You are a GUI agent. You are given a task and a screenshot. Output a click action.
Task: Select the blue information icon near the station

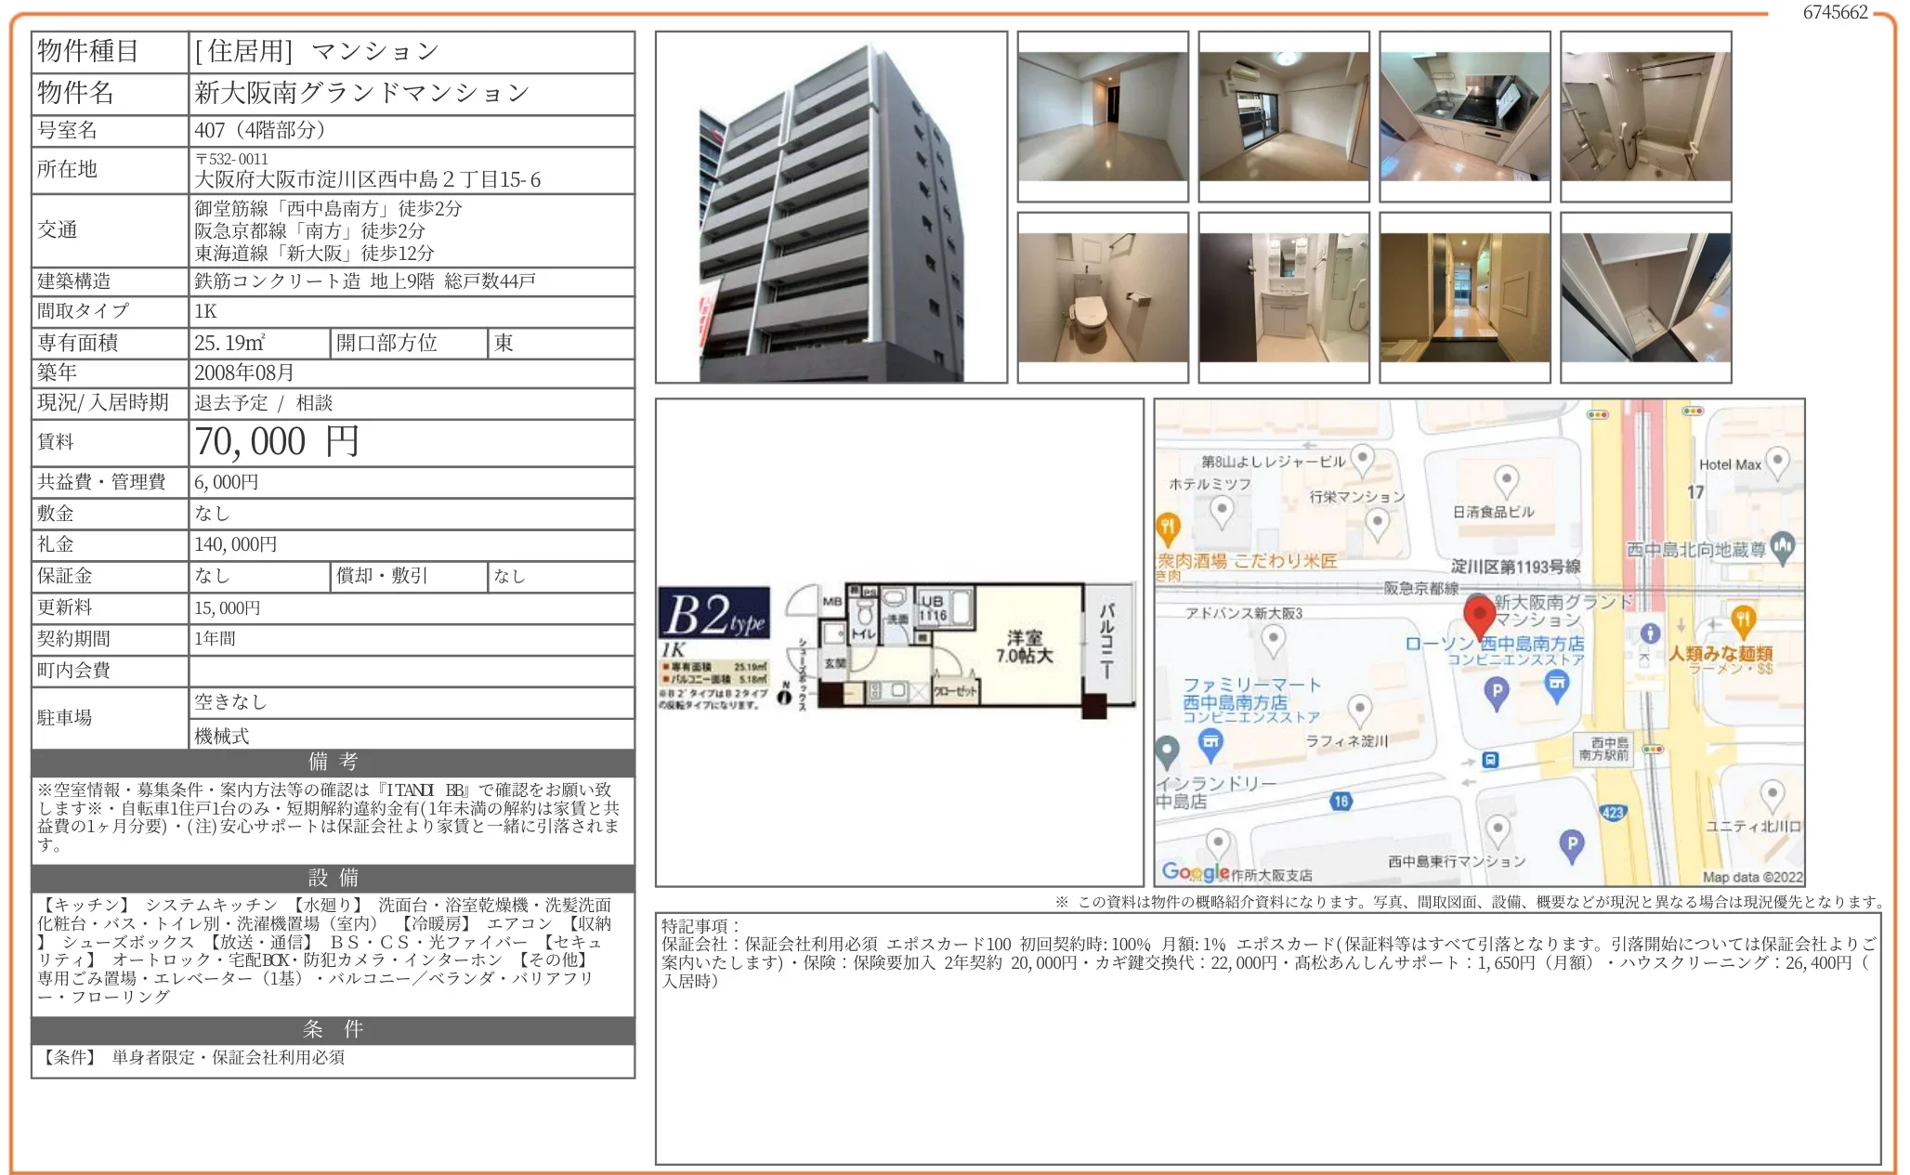click(x=1651, y=633)
